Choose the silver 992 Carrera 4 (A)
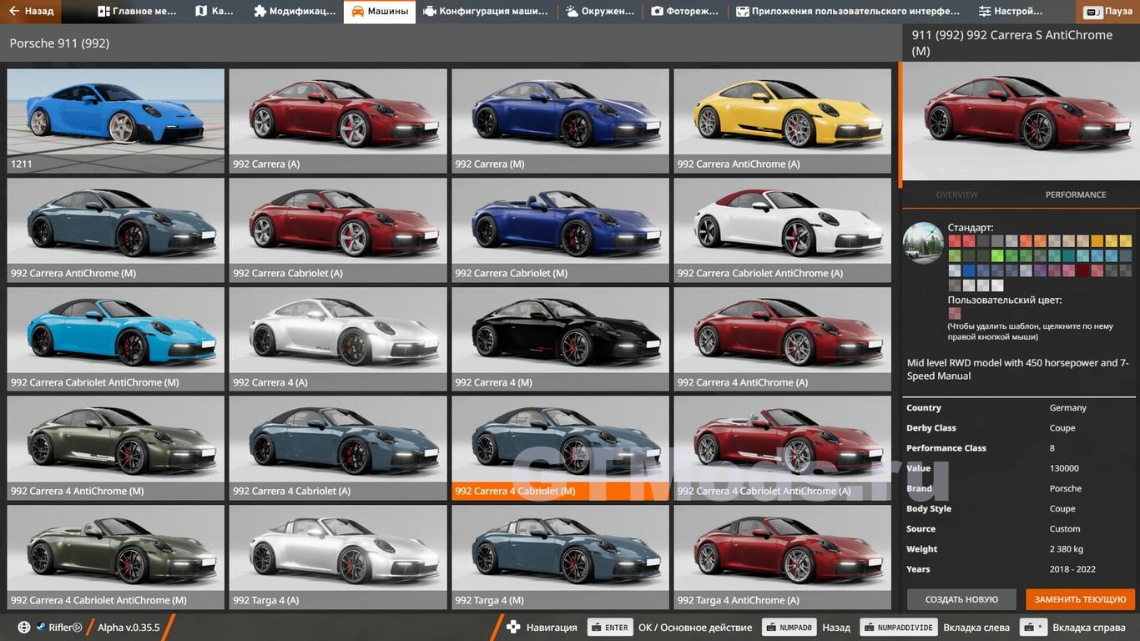Screen dimensions: 1140x641 338,339
